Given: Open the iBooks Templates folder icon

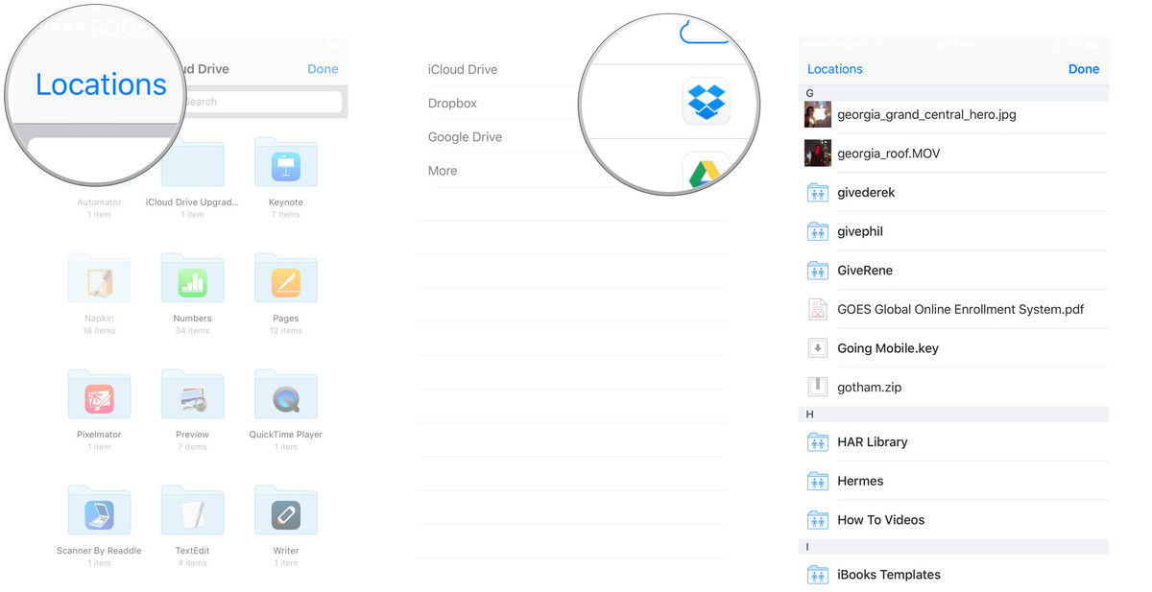Looking at the screenshot, I should 818,575.
